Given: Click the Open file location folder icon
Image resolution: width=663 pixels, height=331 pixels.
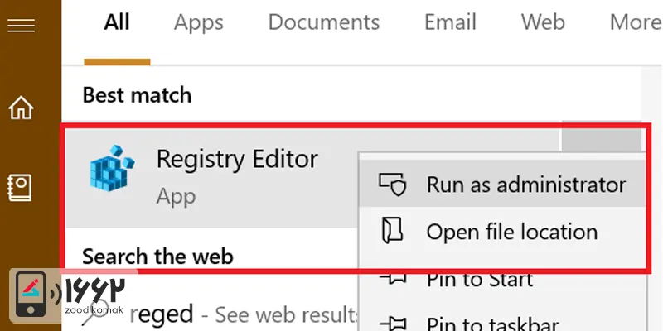Looking at the screenshot, I should 390,231.
